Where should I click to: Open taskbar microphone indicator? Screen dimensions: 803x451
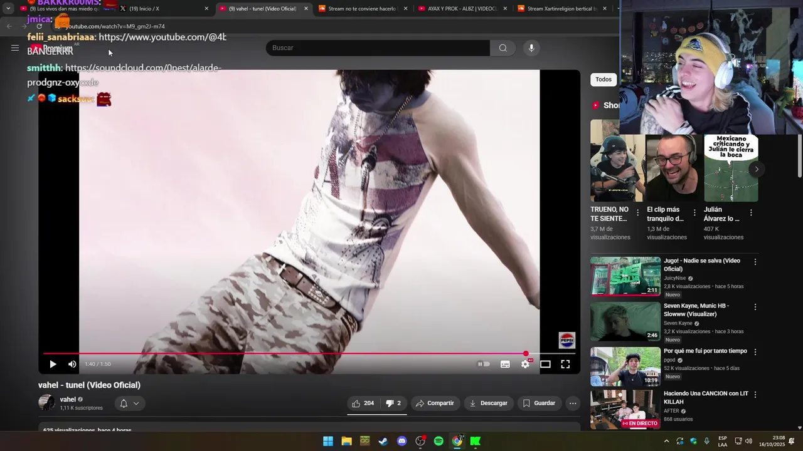[x=707, y=441]
